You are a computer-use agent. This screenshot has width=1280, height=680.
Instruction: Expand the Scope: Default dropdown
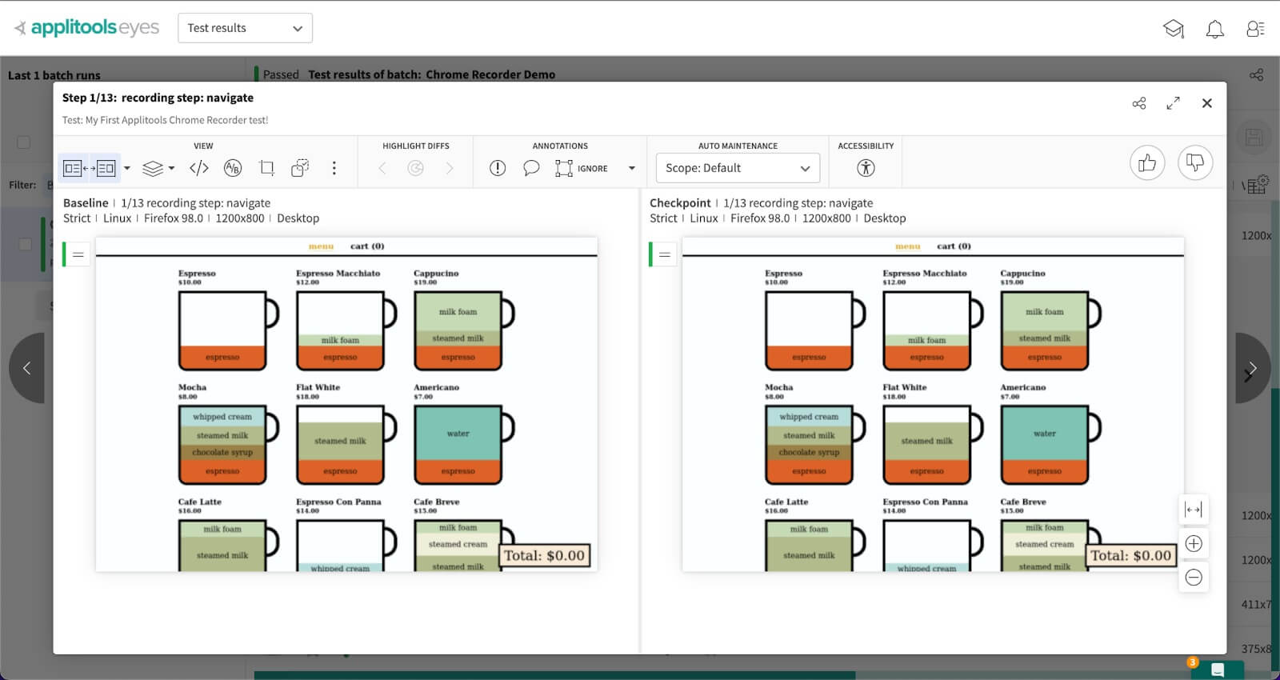coord(738,168)
